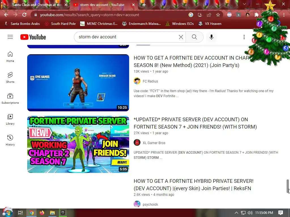
Task: Open psychoidk channel name
Action: (x=150, y=205)
